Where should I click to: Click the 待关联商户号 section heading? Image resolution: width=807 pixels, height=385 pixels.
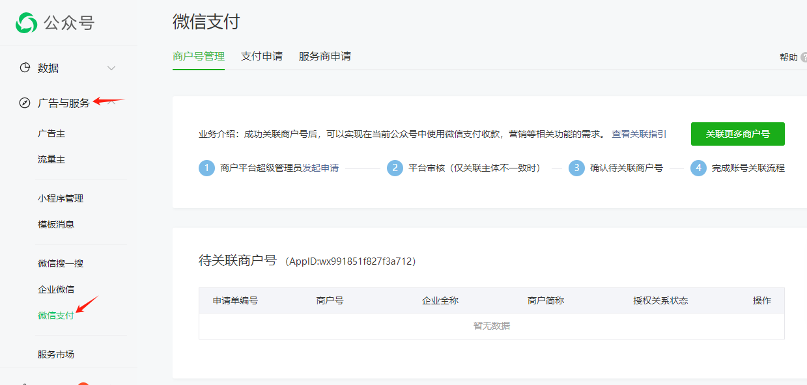pos(238,261)
